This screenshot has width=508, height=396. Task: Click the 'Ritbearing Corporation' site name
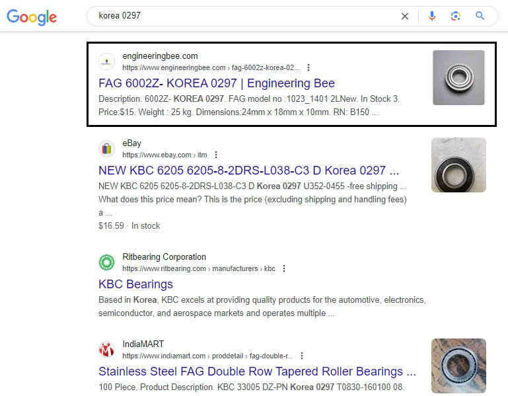(164, 257)
